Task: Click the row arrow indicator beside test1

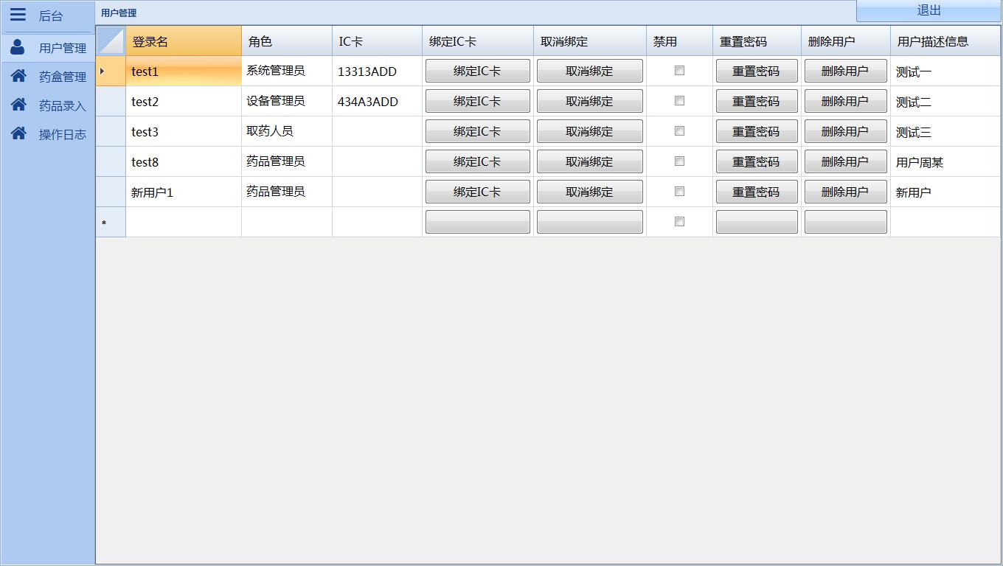Action: point(103,71)
